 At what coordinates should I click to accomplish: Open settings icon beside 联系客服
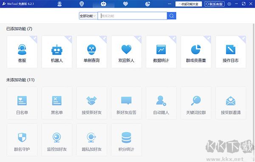[229, 4]
